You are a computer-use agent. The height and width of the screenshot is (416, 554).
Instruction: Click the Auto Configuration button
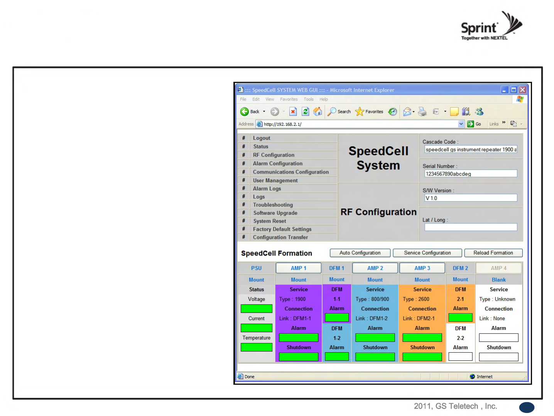tap(360, 253)
